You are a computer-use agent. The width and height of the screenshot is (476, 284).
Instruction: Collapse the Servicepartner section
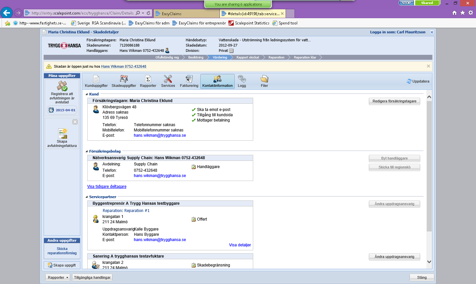click(x=87, y=197)
